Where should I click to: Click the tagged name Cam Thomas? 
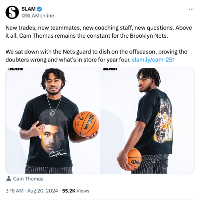[x=28, y=179]
